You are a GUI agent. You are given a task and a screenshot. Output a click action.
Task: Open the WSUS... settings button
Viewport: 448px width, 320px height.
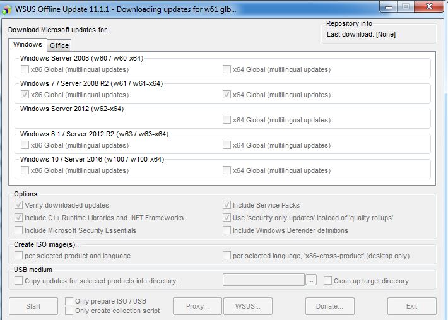click(x=248, y=306)
